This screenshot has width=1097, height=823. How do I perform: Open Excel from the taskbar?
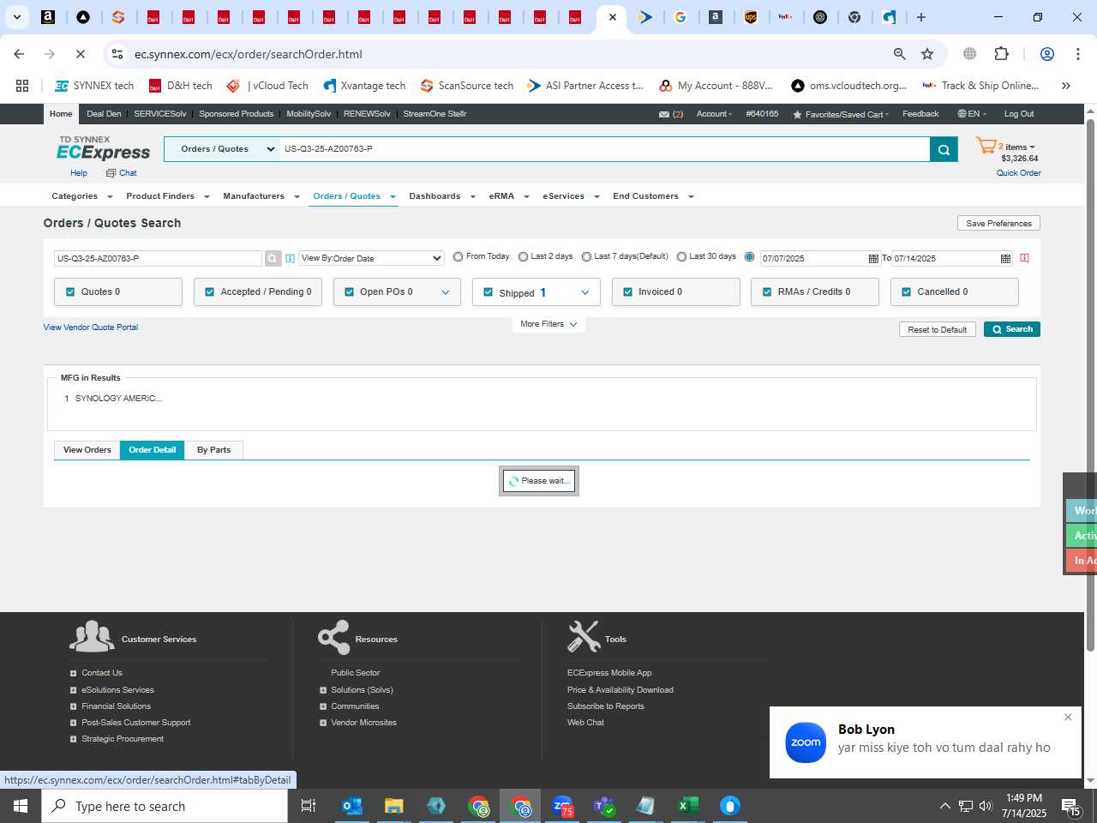[x=686, y=806]
